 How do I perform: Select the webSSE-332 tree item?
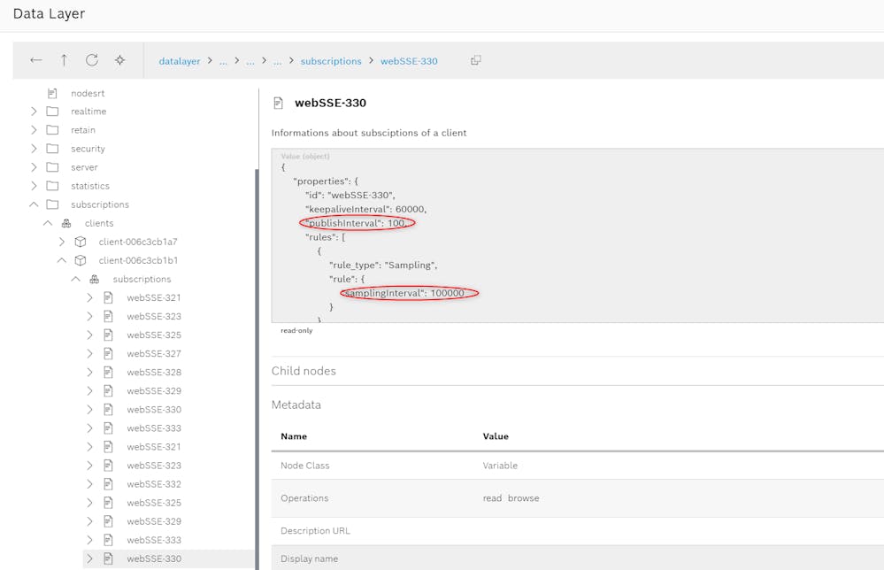[154, 484]
